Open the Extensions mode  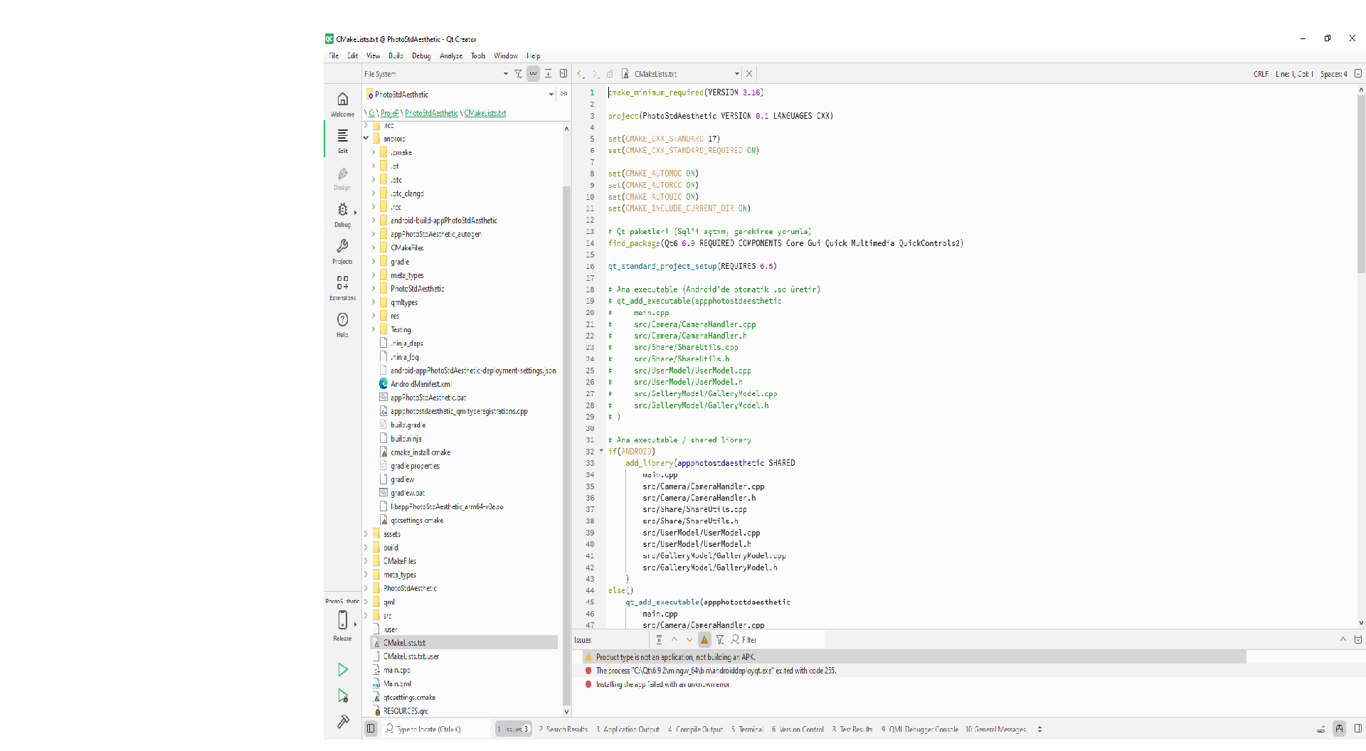point(342,288)
